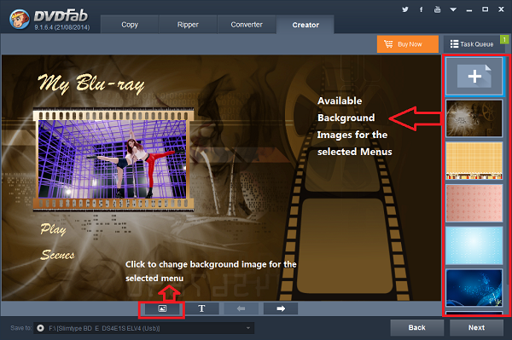Select the text editing T tool
Screen dimensions: 512x340
[x=201, y=308]
